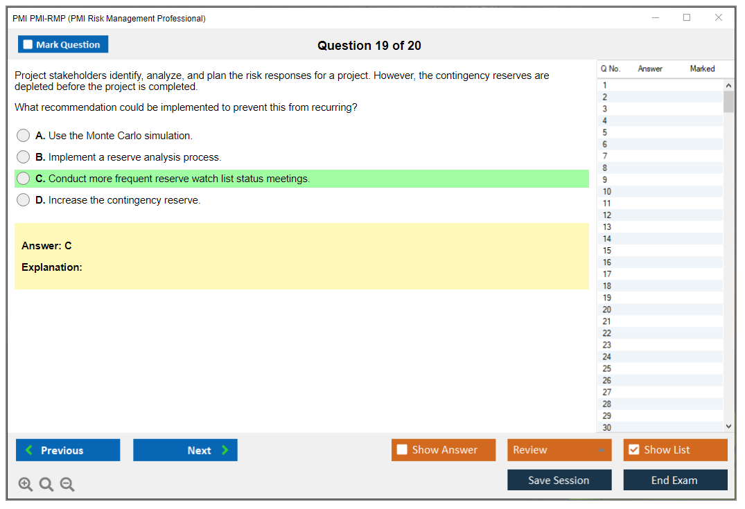This screenshot has height=509, width=745.
Task: Choose option B reserve analysis process
Action: tap(24, 157)
